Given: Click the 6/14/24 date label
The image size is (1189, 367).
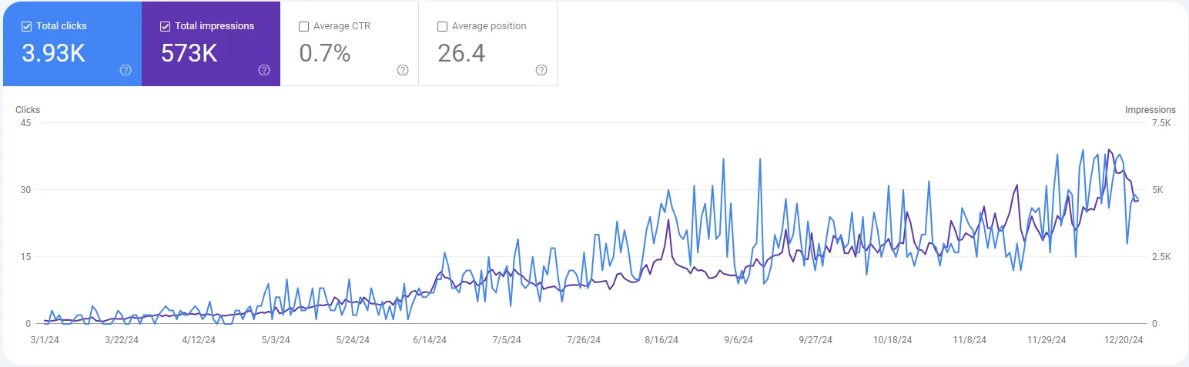Looking at the screenshot, I should [x=429, y=339].
